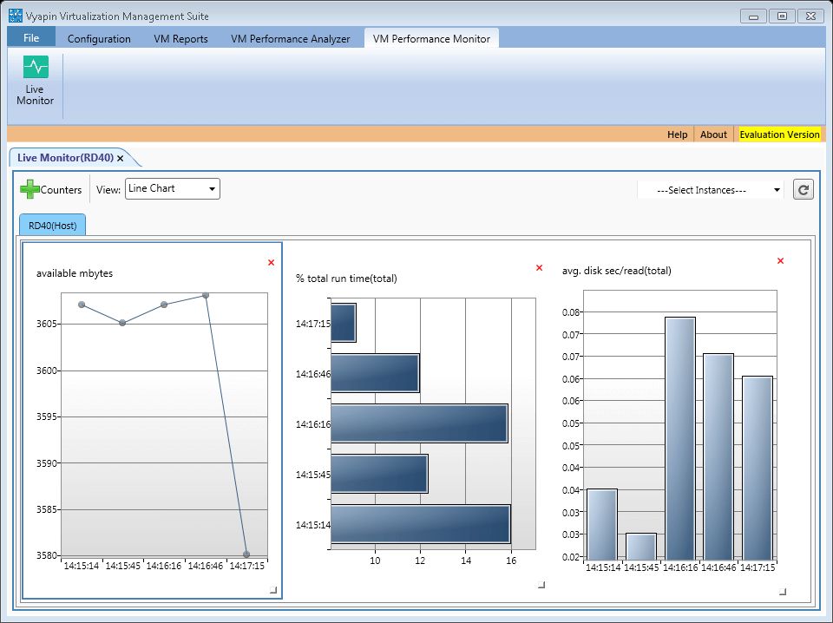Viewport: 833px width, 623px height.
Task: Switch to the Configuration tab
Action: 99,38
